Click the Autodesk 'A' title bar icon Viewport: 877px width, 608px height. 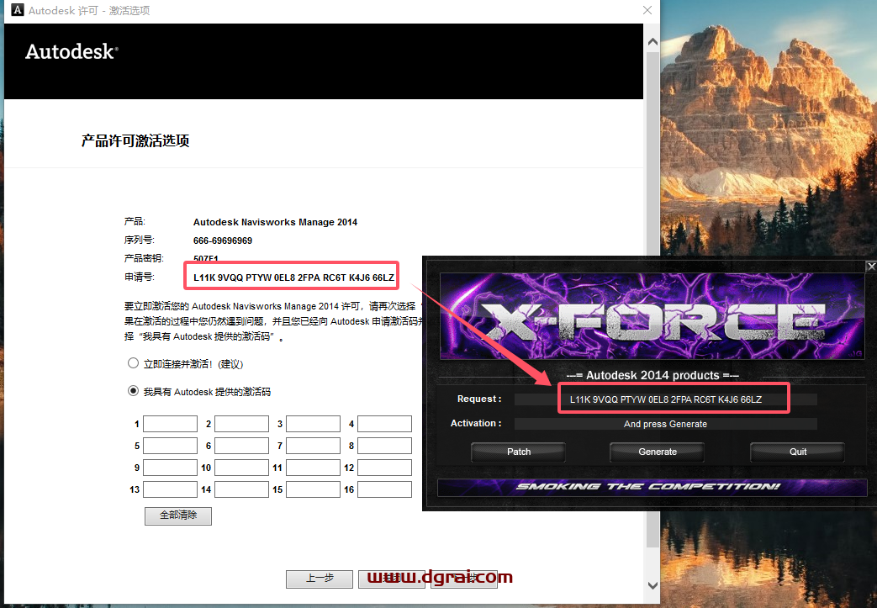pos(18,10)
